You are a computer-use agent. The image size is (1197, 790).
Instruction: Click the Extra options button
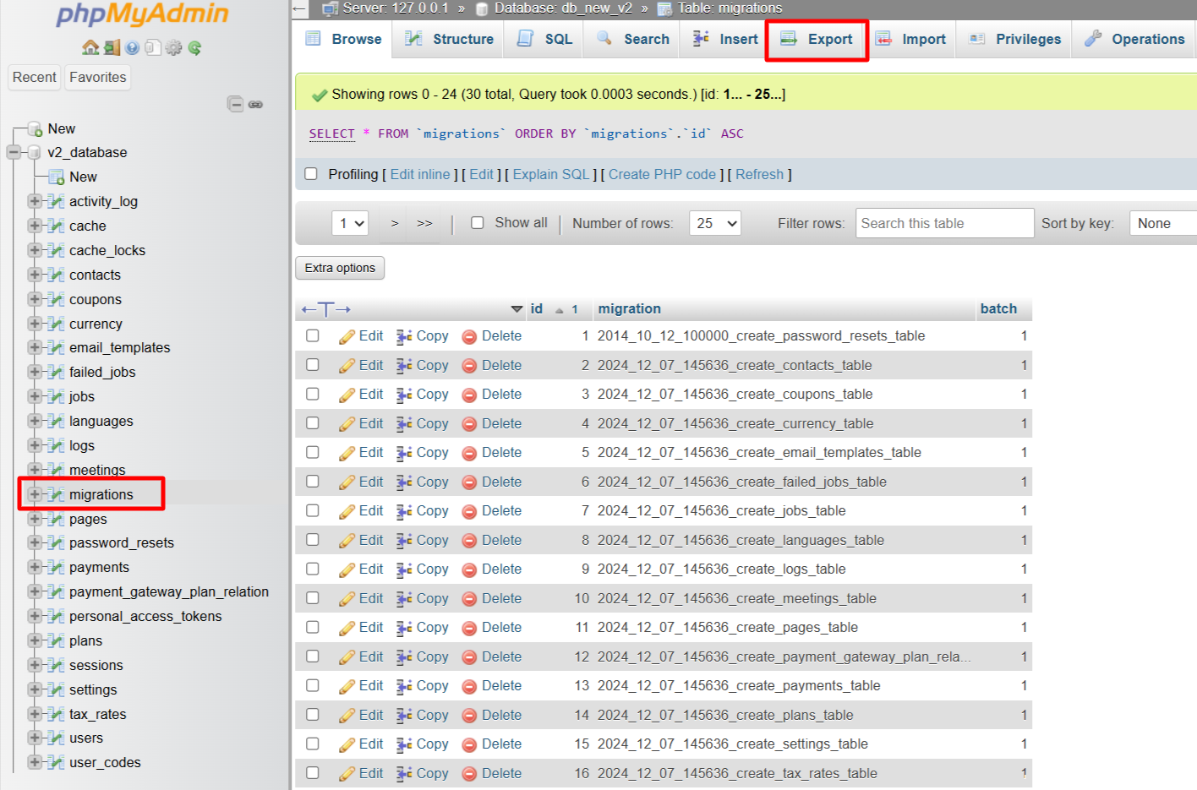click(x=340, y=268)
